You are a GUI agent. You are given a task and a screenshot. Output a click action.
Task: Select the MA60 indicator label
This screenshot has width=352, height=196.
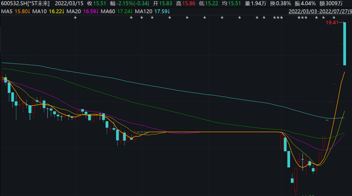click(x=108, y=11)
